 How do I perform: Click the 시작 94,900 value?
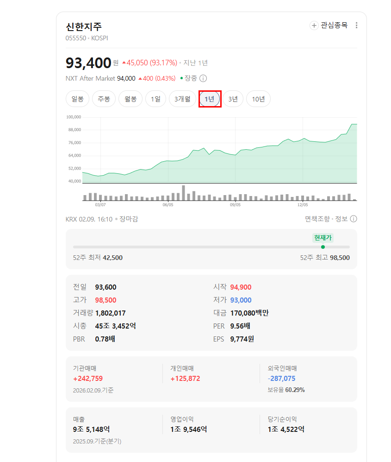[241, 287]
